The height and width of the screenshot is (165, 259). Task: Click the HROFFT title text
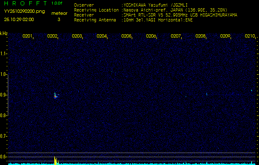coord(26,3)
